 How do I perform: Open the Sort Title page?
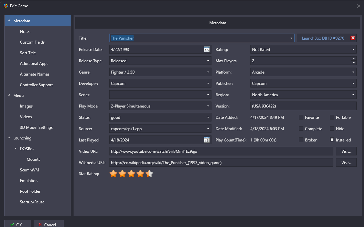coord(28,53)
